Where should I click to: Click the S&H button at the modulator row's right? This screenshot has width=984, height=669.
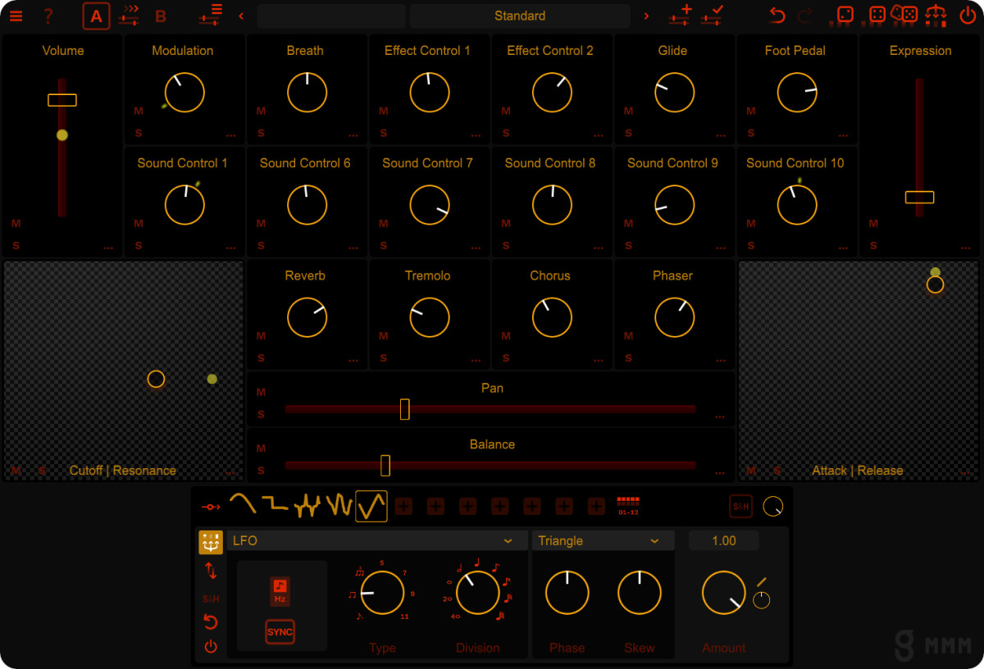click(x=741, y=507)
